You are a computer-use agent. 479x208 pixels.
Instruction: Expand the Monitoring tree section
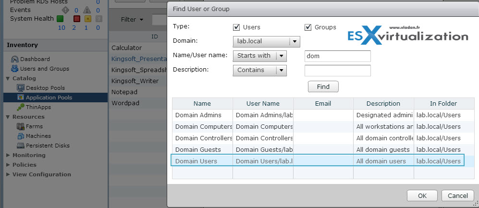8,155
